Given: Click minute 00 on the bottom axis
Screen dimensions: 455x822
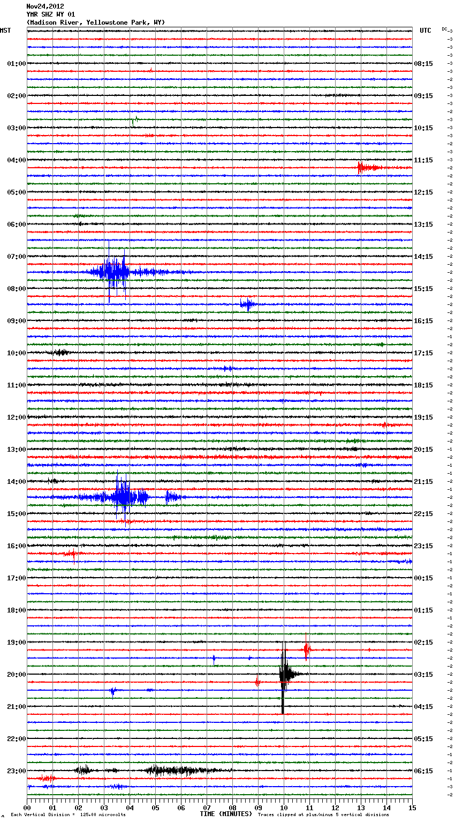Looking at the screenshot, I should click(27, 808).
